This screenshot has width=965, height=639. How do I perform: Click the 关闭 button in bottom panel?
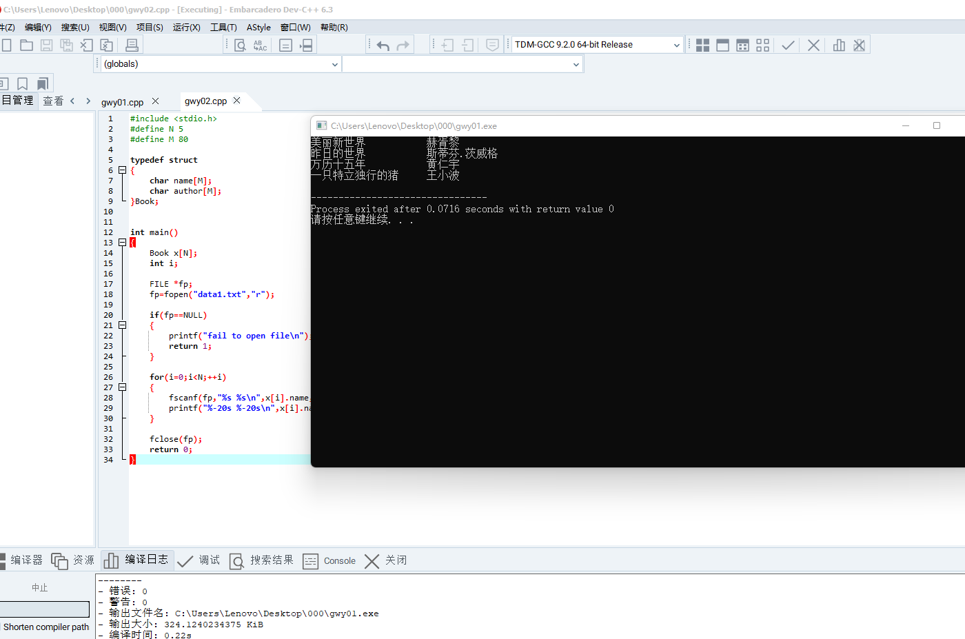click(x=386, y=560)
